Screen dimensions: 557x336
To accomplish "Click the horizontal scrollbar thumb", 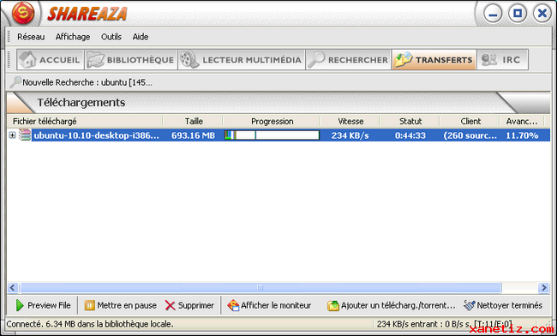I will pyautogui.click(x=261, y=288).
